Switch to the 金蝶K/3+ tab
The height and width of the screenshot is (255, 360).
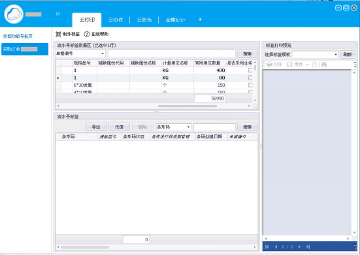click(x=175, y=20)
